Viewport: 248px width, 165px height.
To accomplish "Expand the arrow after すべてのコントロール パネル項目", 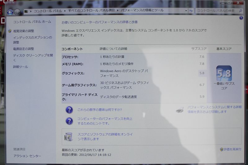I will 118,11.
